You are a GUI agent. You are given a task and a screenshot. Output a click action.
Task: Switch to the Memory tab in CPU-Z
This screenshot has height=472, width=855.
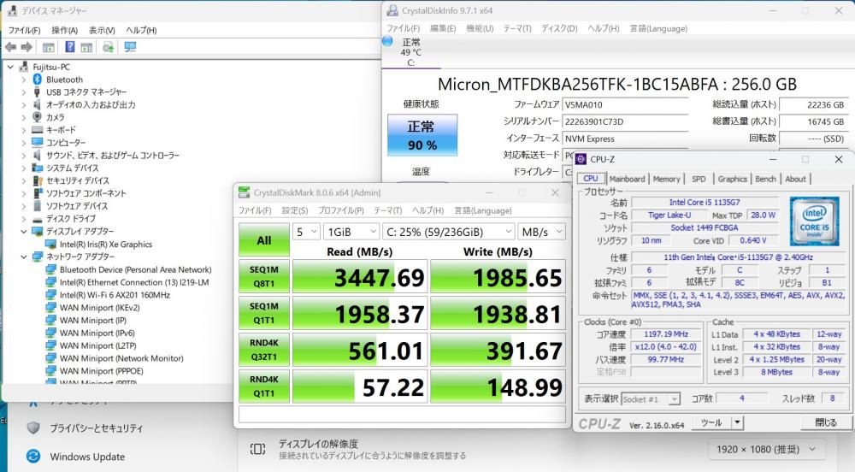tap(666, 179)
